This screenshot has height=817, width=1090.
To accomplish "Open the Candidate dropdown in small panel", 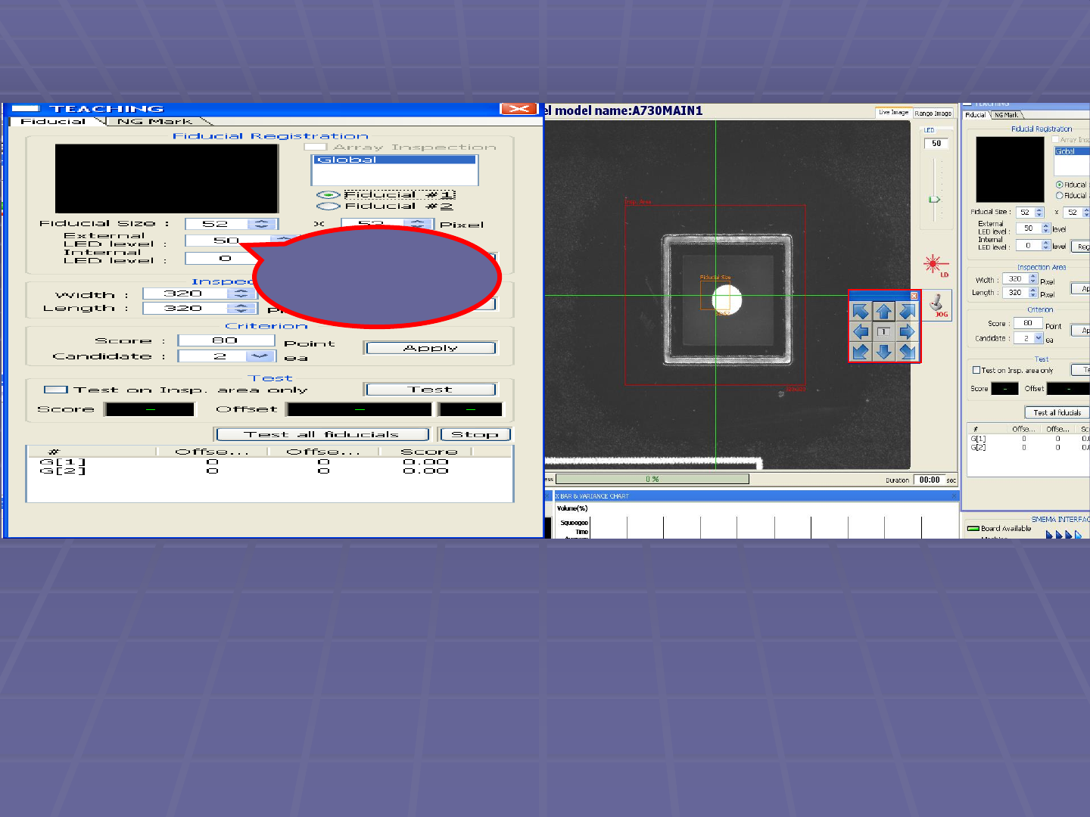I will coord(1039,338).
